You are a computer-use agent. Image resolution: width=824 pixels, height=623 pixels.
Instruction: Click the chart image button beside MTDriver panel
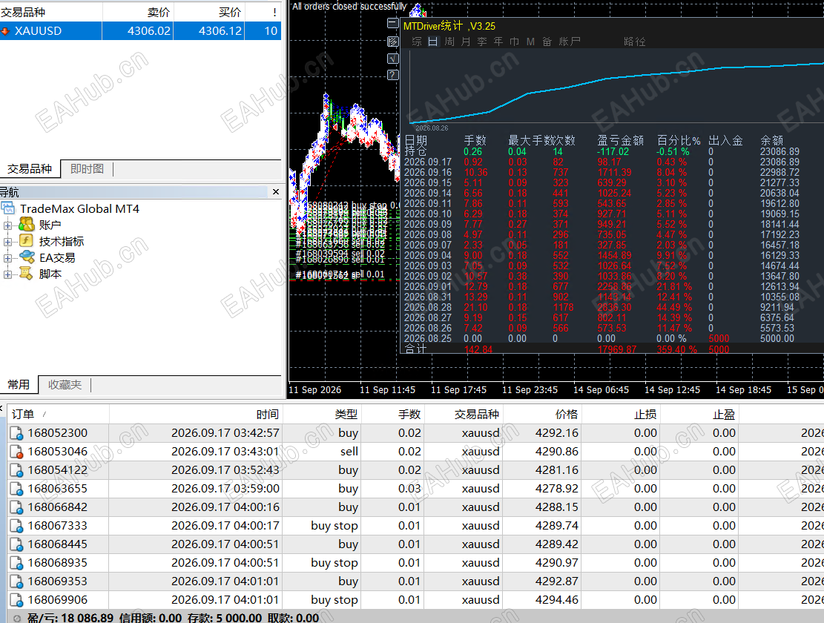point(392,41)
